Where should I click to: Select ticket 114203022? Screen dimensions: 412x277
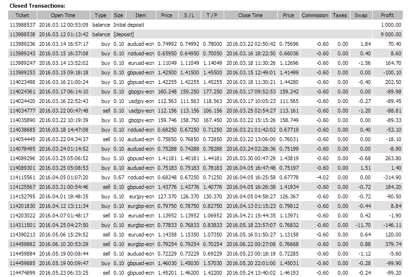pyautogui.click(x=22, y=215)
